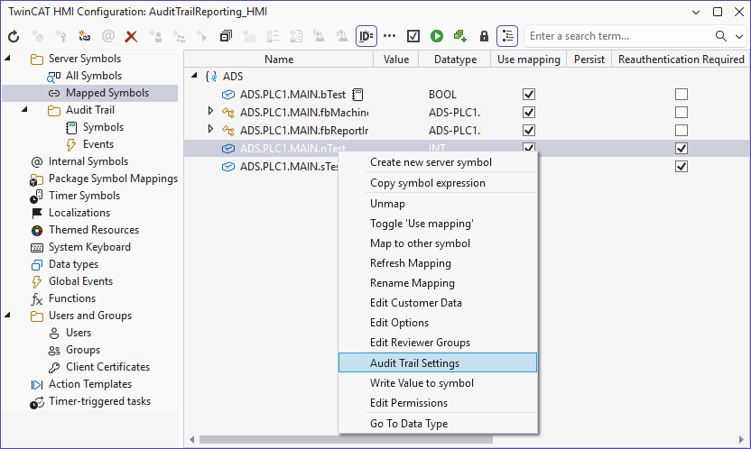Screen dimensions: 751x449
Task: Toggle Use mapping checkbox for bTest
Action: pos(529,95)
